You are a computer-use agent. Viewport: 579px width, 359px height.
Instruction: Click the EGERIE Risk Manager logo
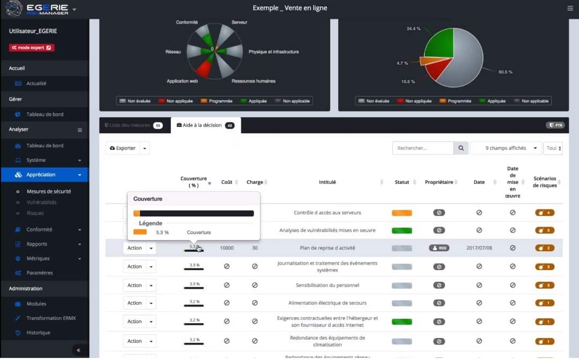click(37, 9)
